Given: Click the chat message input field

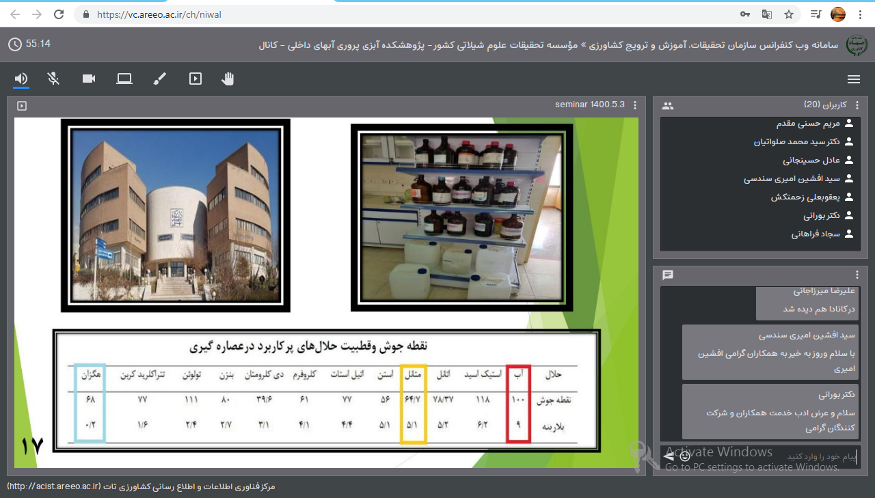Looking at the screenshot, I should (772, 456).
